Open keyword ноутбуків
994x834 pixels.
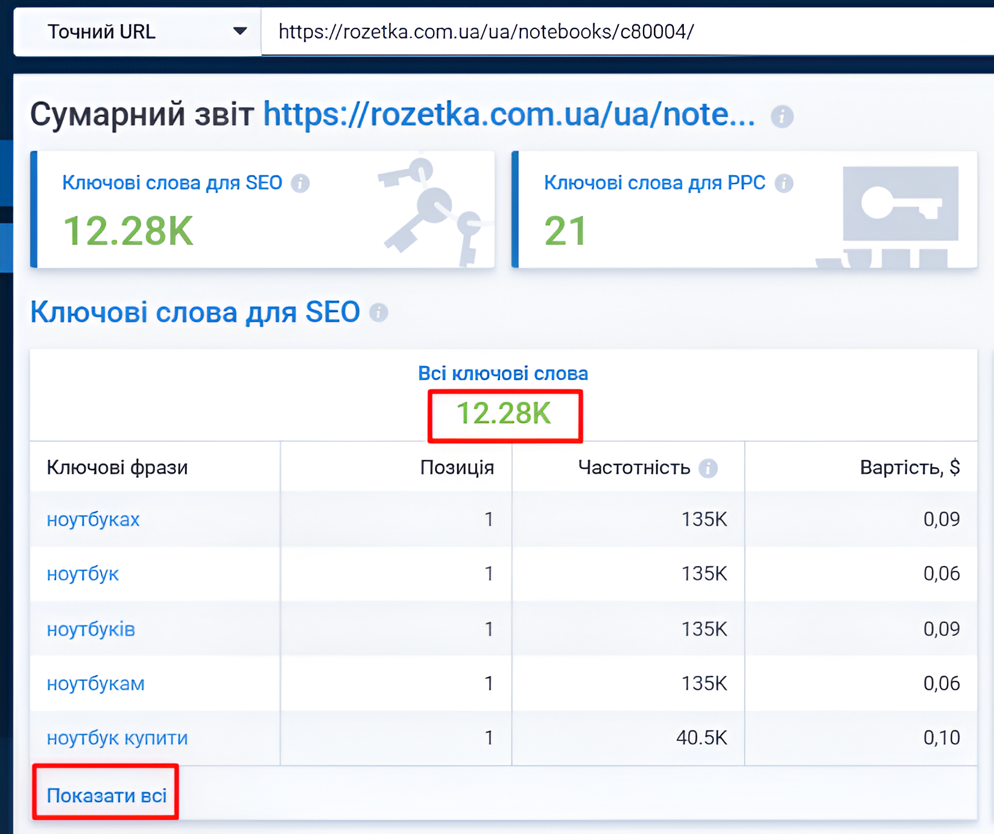coord(91,629)
